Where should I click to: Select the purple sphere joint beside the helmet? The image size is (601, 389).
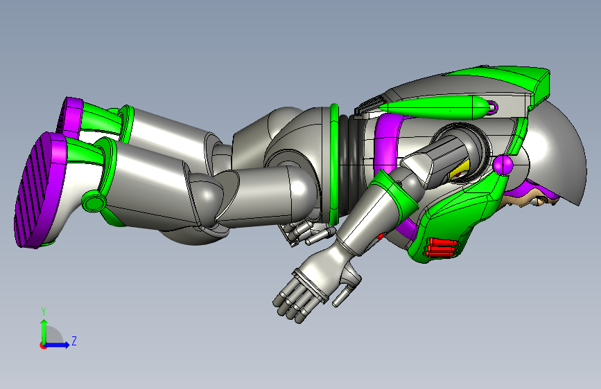click(x=503, y=165)
